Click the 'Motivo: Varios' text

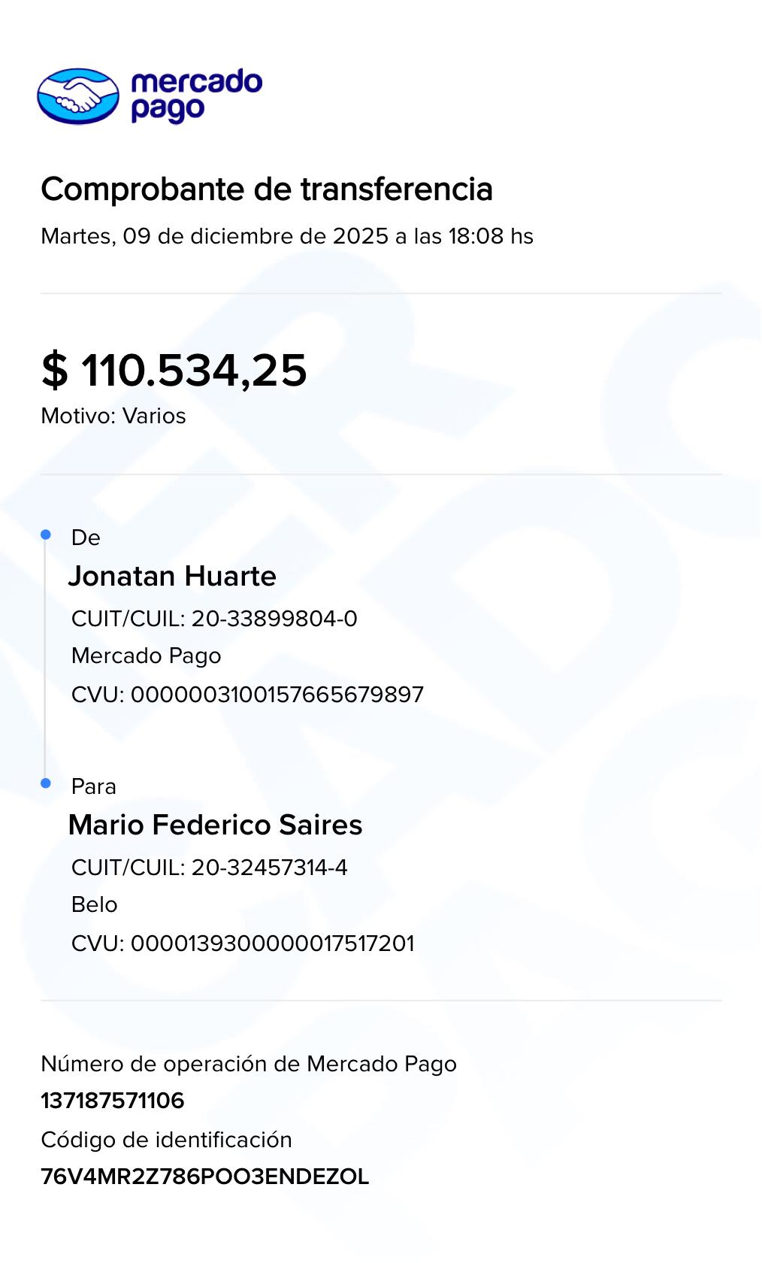113,416
